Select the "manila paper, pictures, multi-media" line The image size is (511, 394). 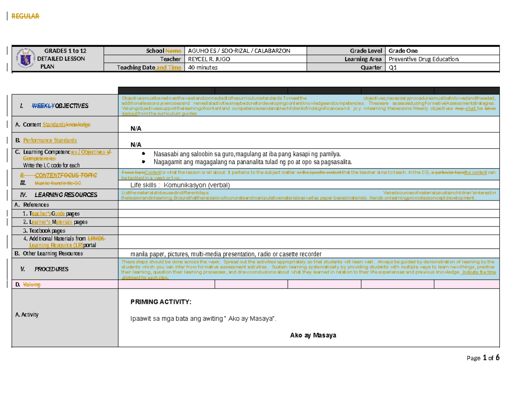(x=226, y=253)
